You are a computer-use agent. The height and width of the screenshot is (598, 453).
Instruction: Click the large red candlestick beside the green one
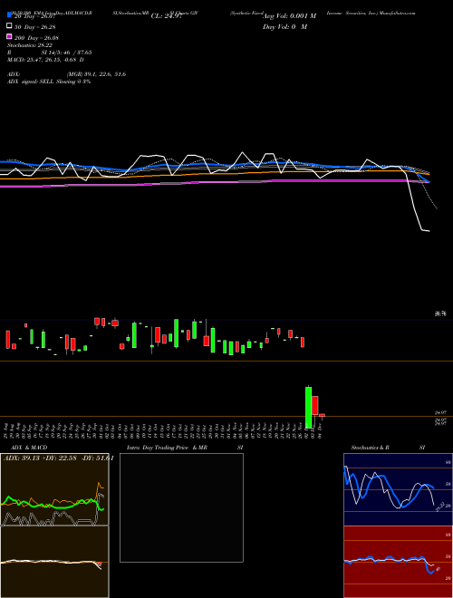[315, 405]
